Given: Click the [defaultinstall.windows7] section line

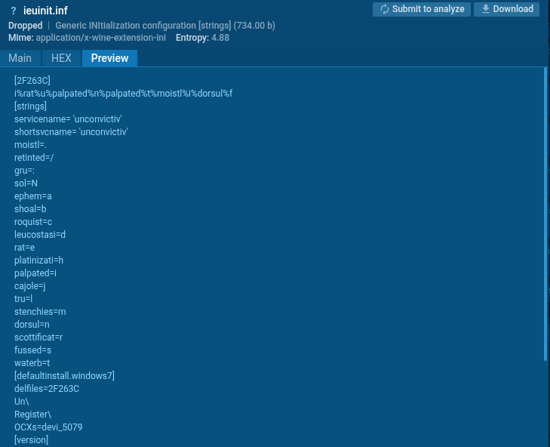Looking at the screenshot, I should 65,375.
